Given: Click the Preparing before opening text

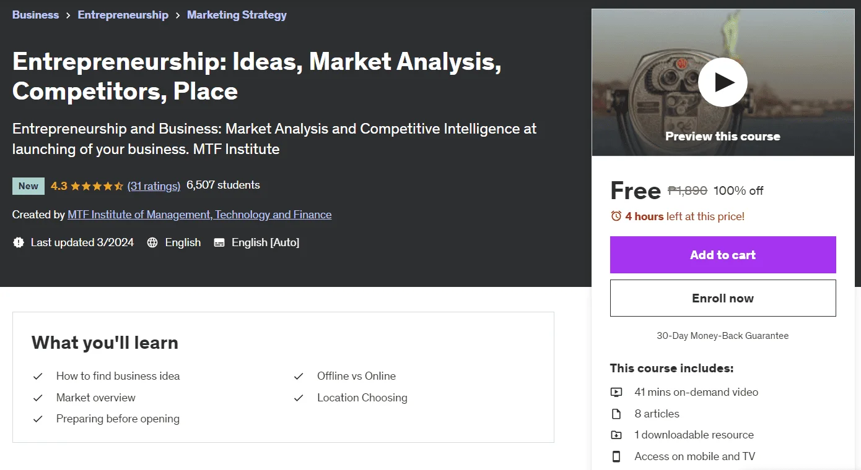Looking at the screenshot, I should pyautogui.click(x=118, y=419).
